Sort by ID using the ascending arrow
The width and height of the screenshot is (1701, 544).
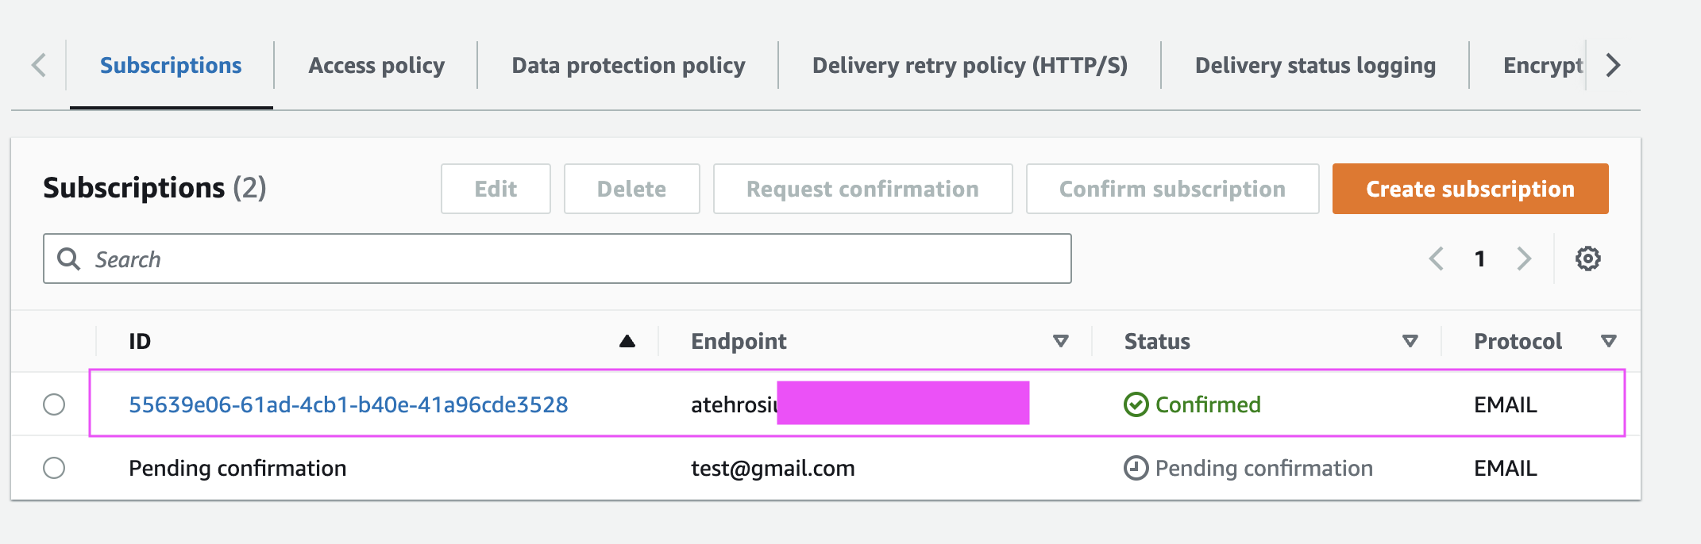tap(627, 341)
